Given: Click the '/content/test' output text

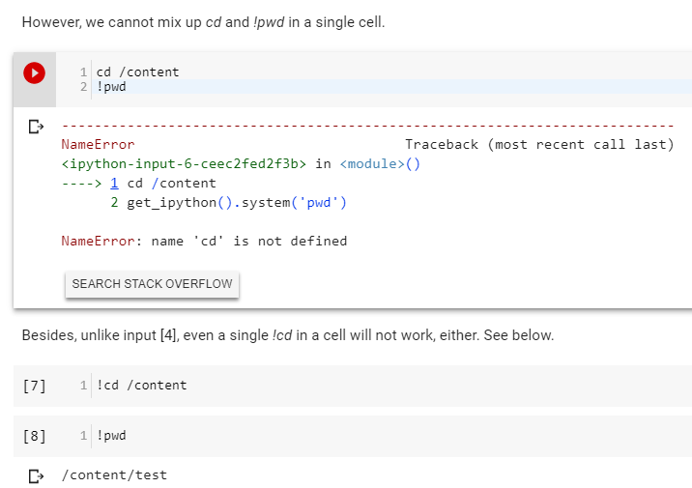Looking at the screenshot, I should [x=114, y=474].
